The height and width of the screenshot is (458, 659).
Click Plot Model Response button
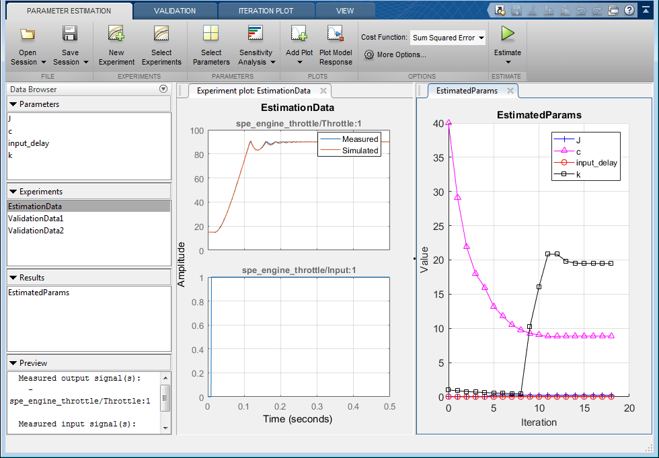point(336,34)
